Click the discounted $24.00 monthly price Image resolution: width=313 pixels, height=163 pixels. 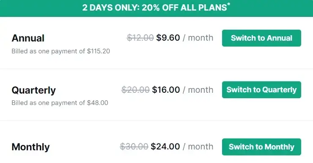click(x=165, y=146)
